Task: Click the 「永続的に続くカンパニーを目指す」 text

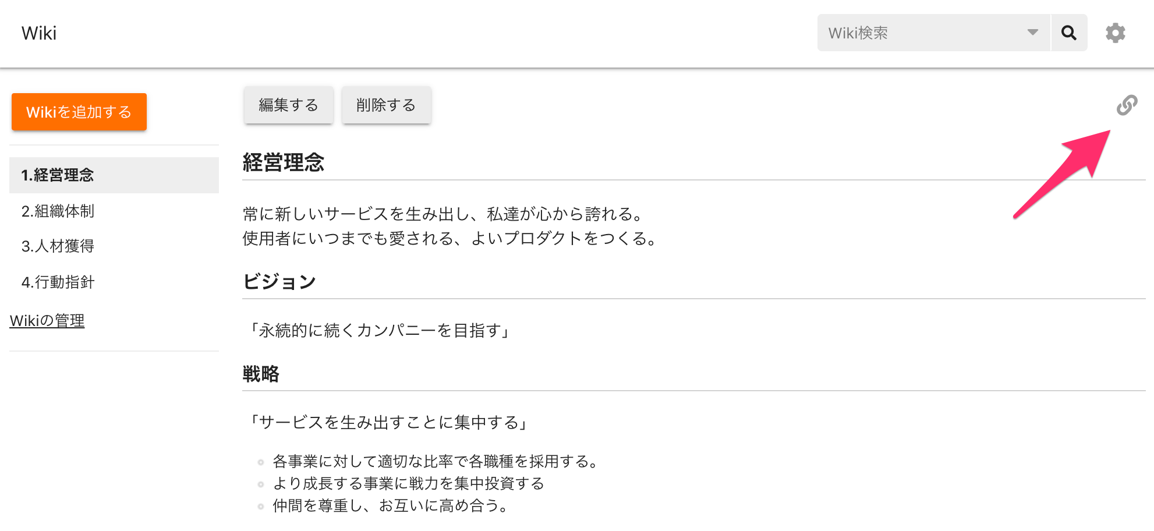Action: (x=378, y=330)
